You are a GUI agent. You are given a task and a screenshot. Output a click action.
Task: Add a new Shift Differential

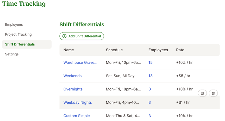82,36
